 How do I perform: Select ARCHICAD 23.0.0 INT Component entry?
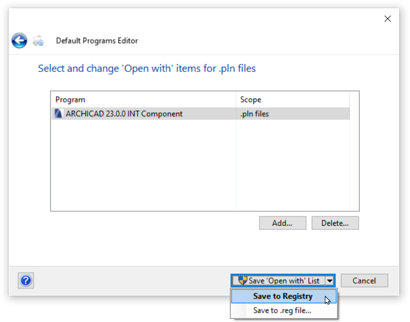coord(124,114)
